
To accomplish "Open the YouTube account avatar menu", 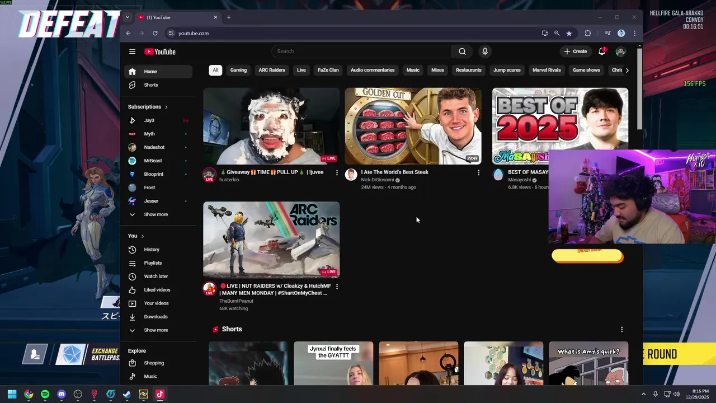I will (620, 51).
